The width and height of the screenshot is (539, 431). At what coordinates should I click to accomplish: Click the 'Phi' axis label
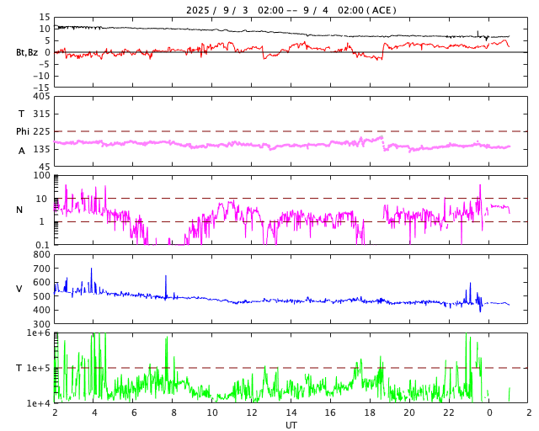[x=23, y=131]
